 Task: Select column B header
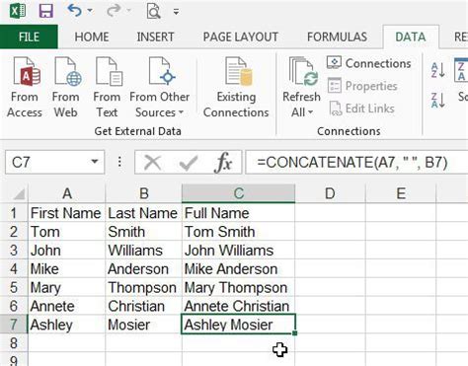(144, 193)
